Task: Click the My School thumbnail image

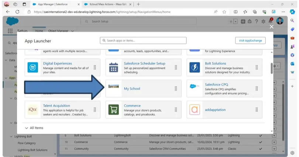Action: 113,86
